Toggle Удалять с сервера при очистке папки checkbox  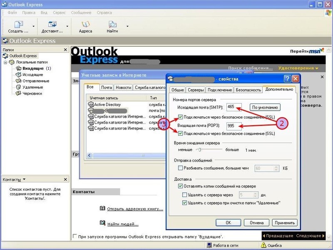point(184,203)
